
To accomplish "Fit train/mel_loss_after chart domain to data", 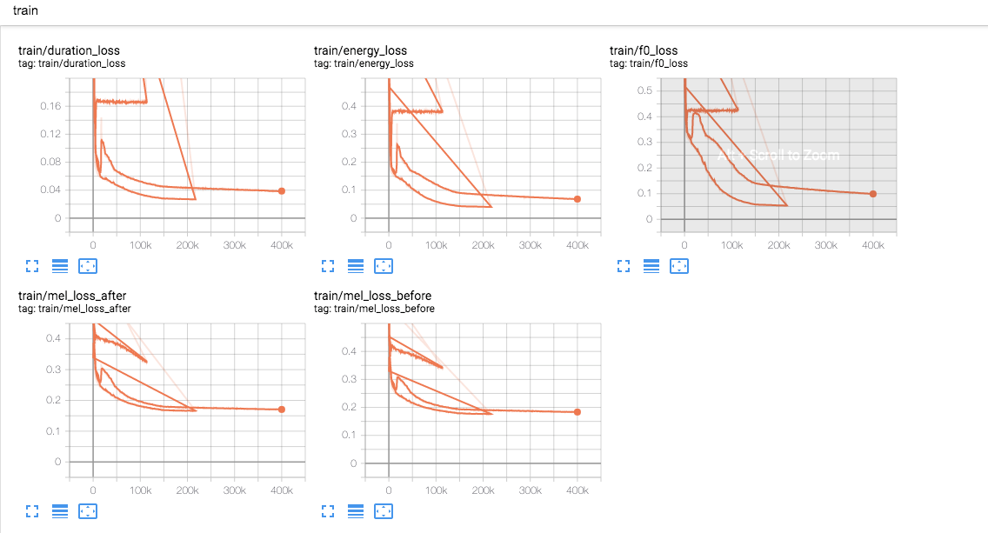I will pos(88,511).
